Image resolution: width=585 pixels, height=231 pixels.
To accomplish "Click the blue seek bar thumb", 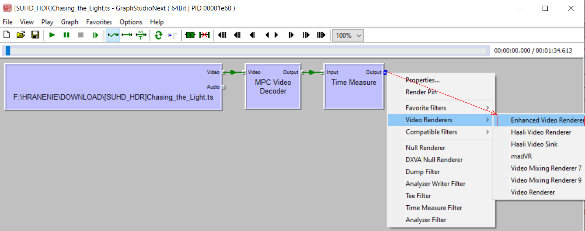I will tap(8, 51).
